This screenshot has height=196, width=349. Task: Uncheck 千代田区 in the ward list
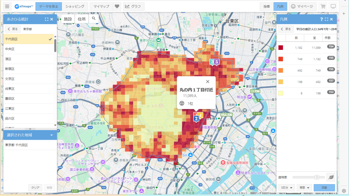coord(29,39)
